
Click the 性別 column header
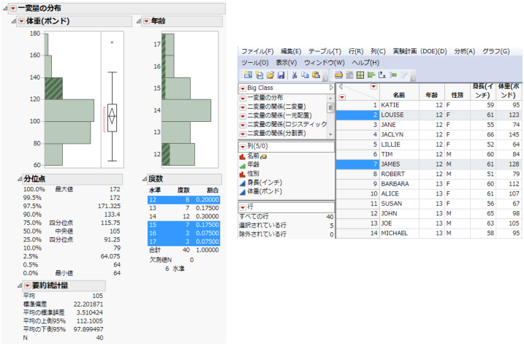[x=458, y=95]
